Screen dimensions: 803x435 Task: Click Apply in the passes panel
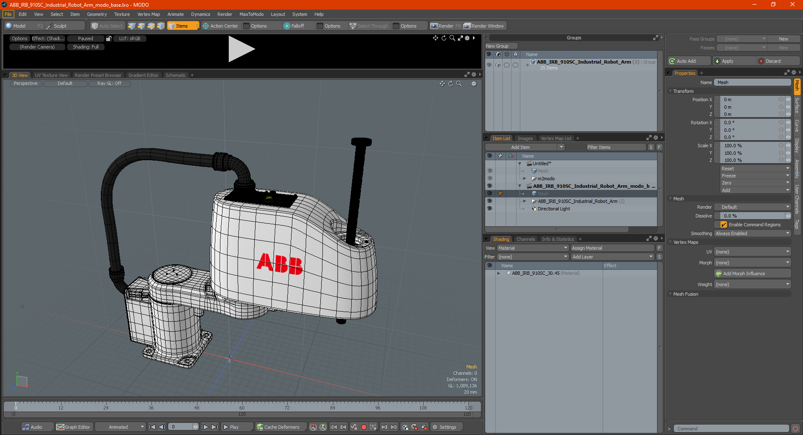coord(734,61)
